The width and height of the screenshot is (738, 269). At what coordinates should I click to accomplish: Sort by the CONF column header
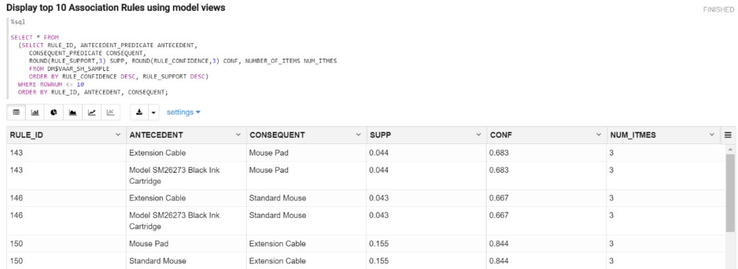pos(502,135)
